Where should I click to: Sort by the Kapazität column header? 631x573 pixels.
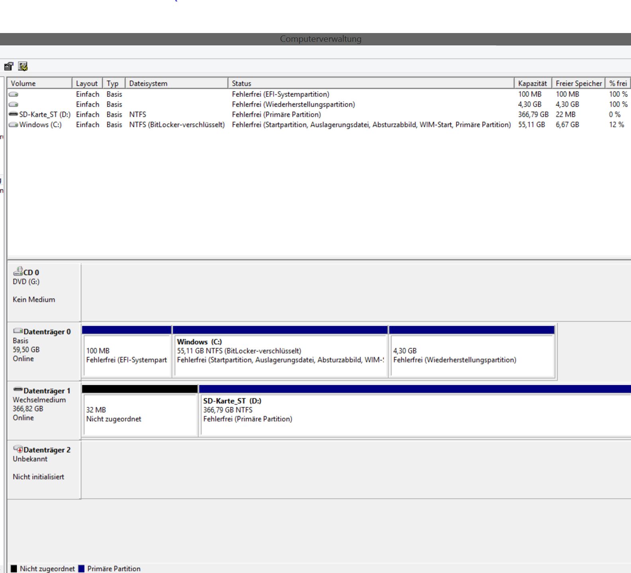tap(533, 83)
